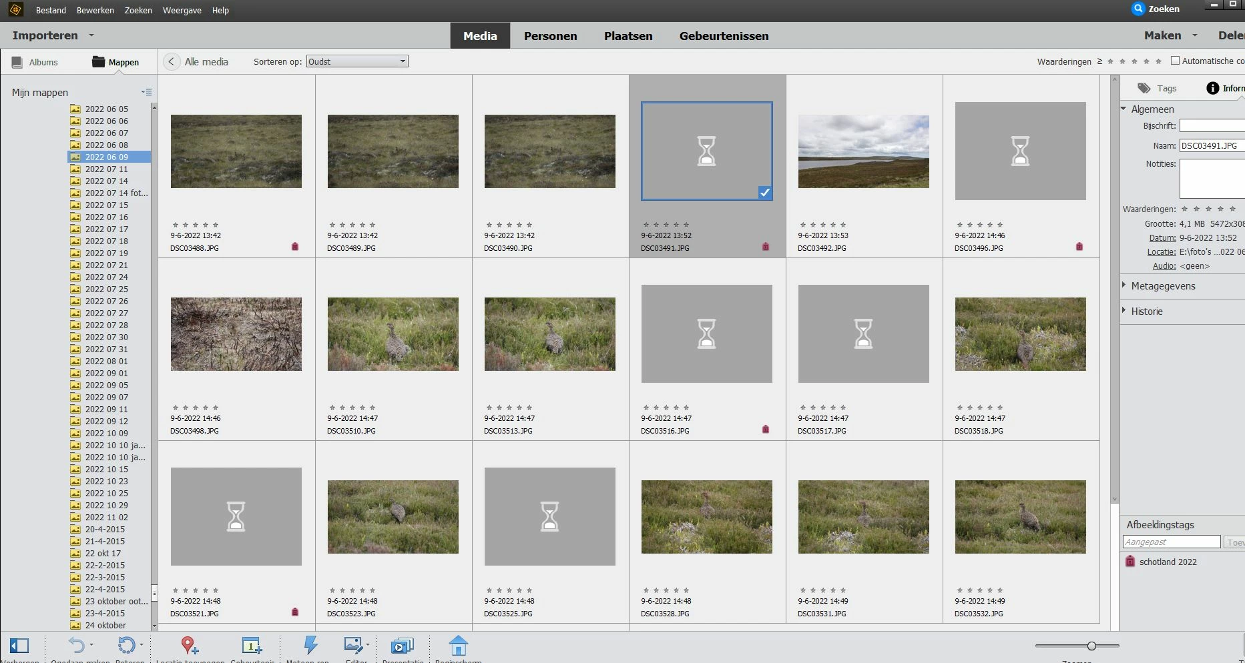Toggle the rating comparison operator ≥
This screenshot has width=1245, height=663.
pos(1099,61)
